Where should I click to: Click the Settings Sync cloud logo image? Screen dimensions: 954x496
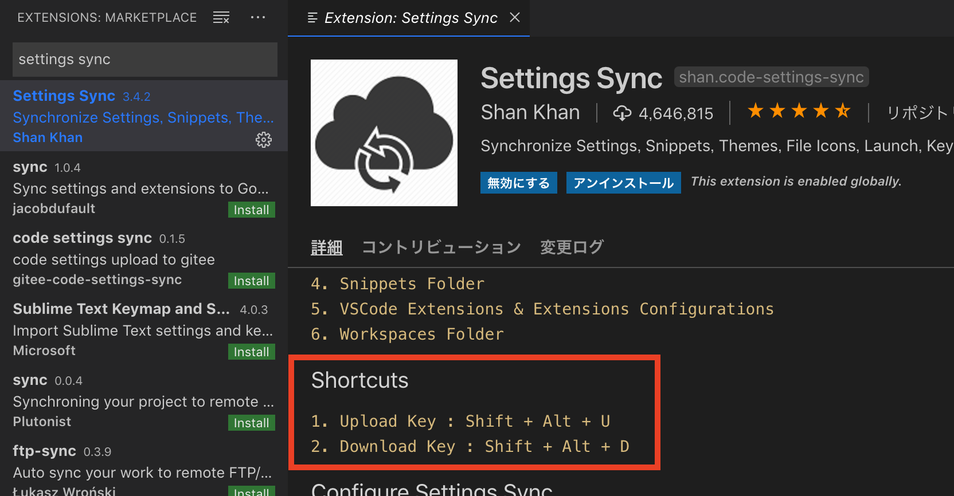click(x=384, y=133)
